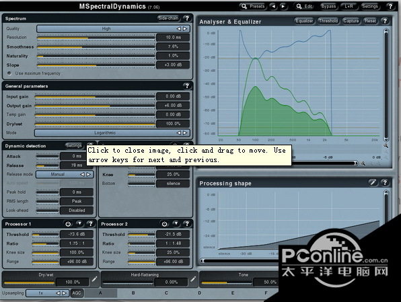Click the Input gain 0.00 dB value
Image resolution: width=401 pixels, height=302 pixels.
[173, 96]
